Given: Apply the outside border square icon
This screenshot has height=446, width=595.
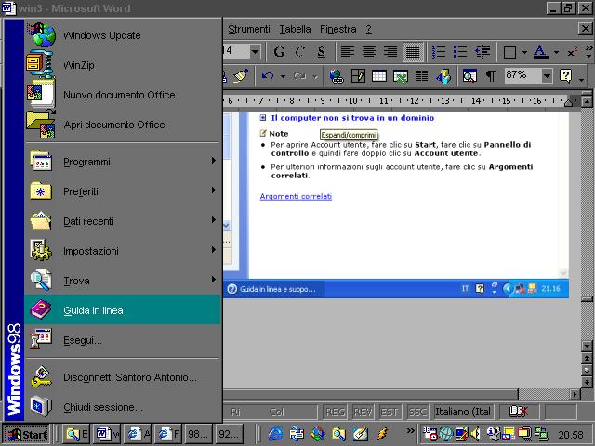Looking at the screenshot, I should pyautogui.click(x=509, y=52).
